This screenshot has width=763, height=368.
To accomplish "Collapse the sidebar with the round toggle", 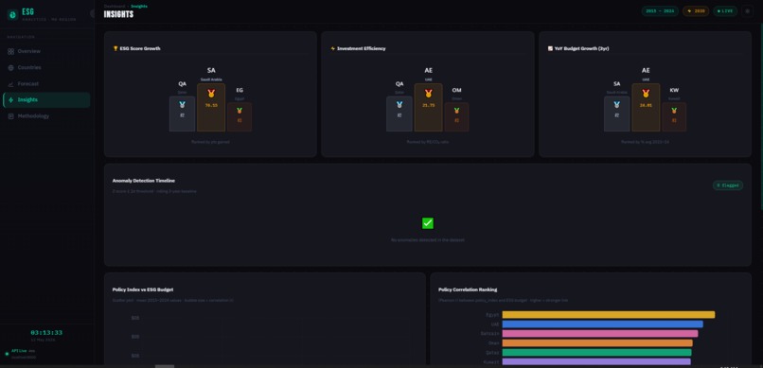I will tap(93, 13).
